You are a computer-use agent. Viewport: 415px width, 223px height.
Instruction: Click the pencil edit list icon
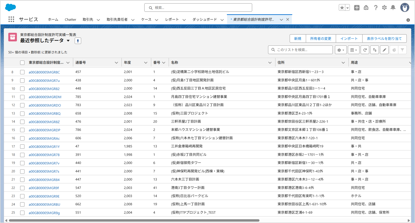[384, 50]
